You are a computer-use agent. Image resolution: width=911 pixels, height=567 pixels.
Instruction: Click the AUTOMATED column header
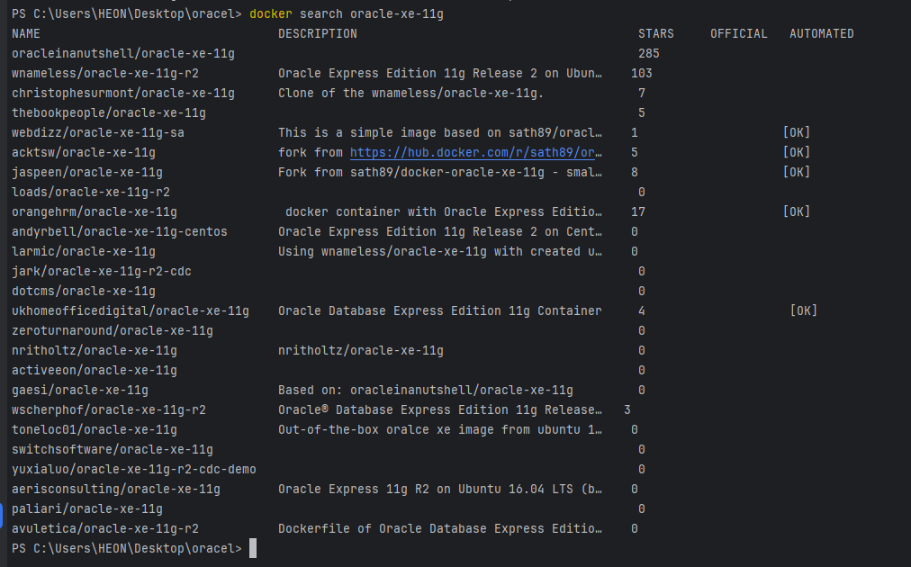coord(822,33)
